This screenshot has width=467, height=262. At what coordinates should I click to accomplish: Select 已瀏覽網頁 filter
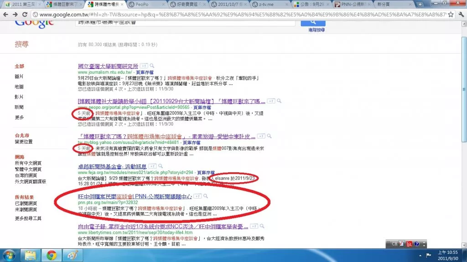[x=26, y=203]
